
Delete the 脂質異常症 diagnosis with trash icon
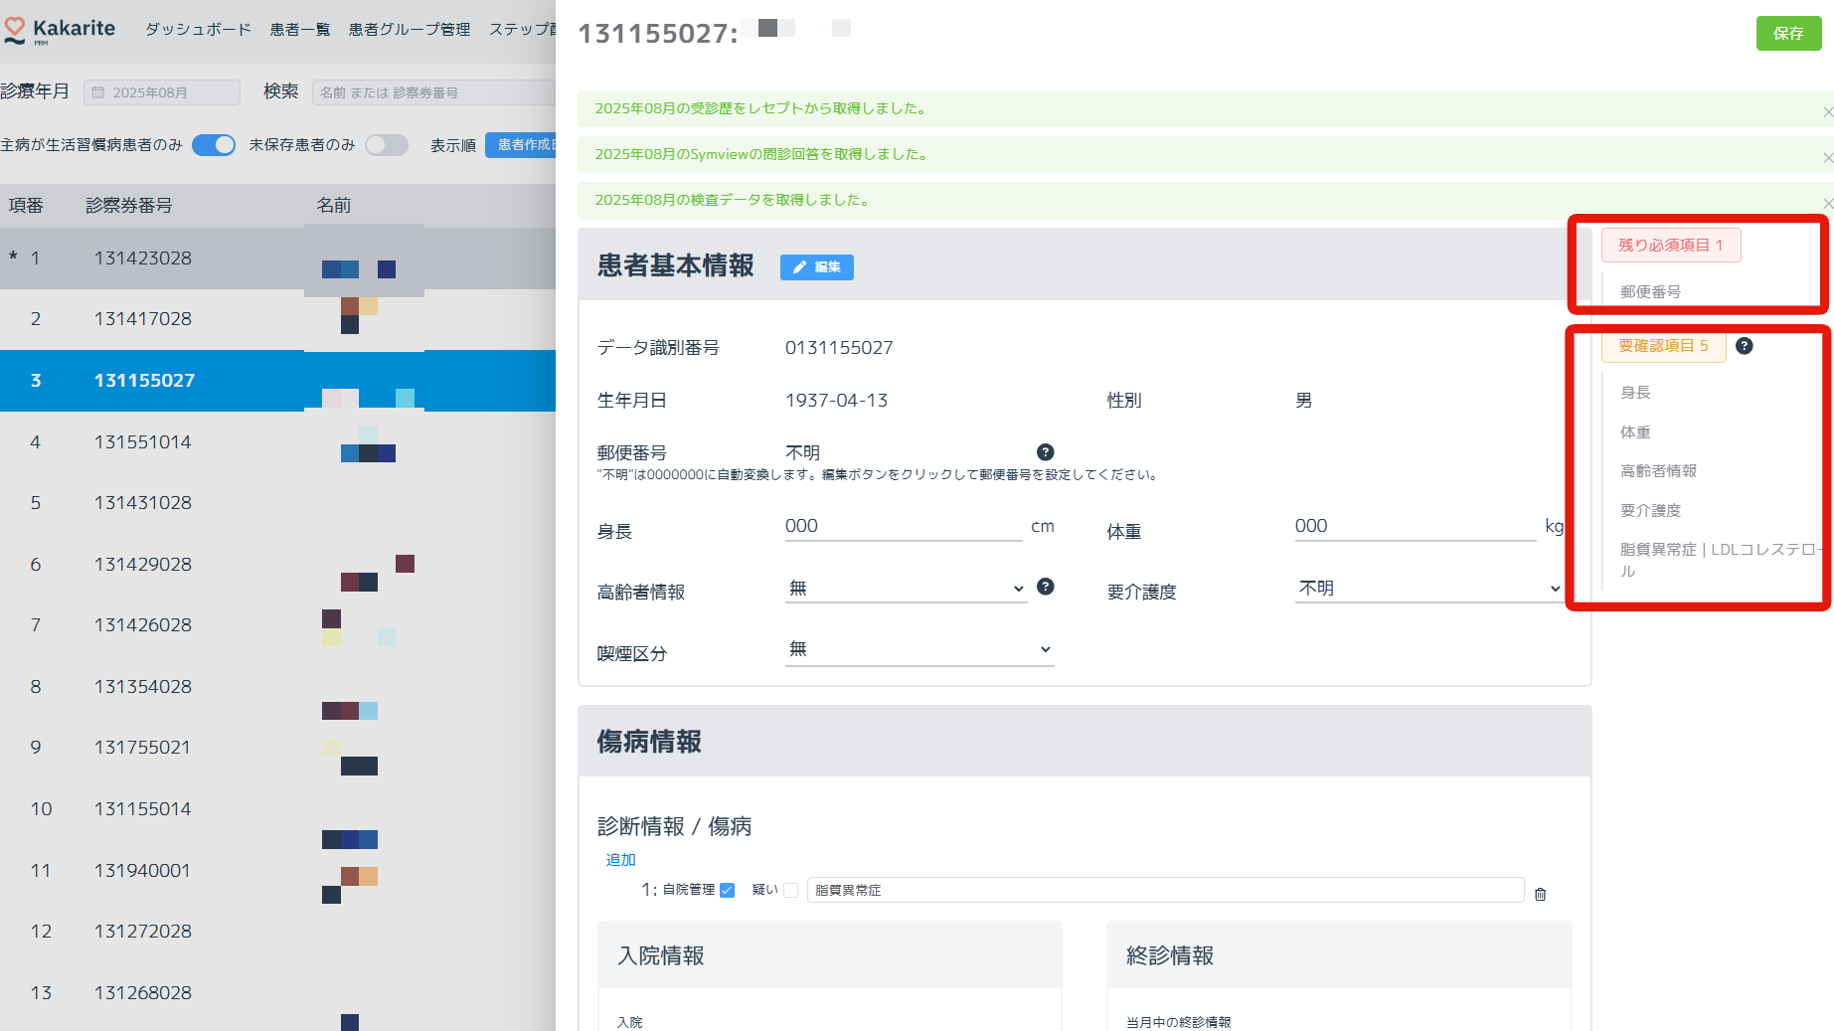(1540, 894)
